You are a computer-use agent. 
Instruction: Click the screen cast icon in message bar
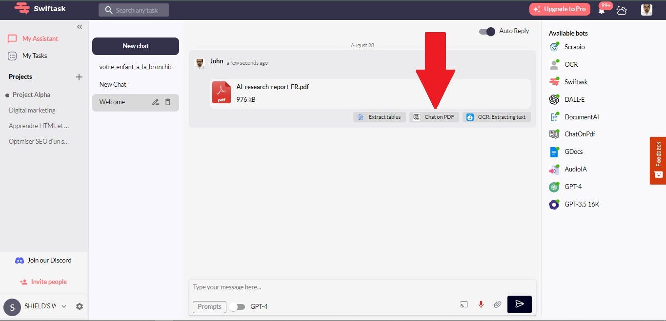point(464,304)
